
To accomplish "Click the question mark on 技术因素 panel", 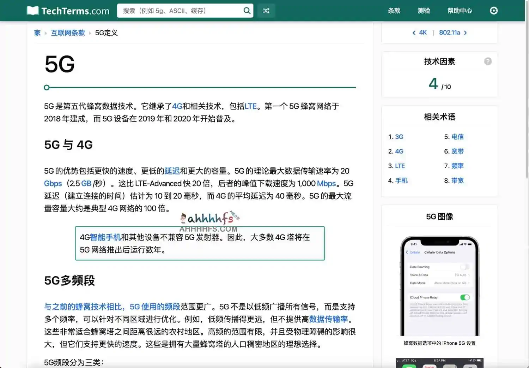I will (488, 61).
